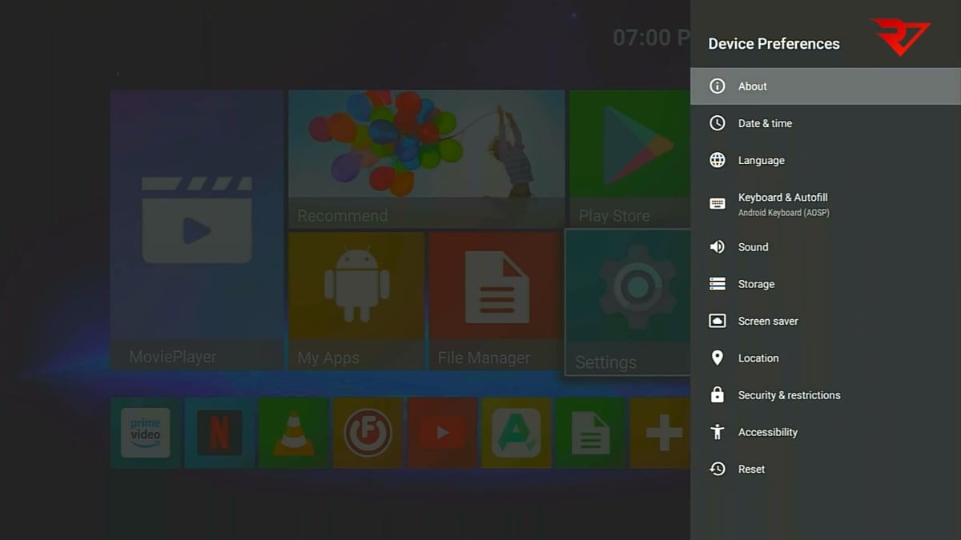Click the 07:00 clock display
This screenshot has height=540, width=961.
652,37
